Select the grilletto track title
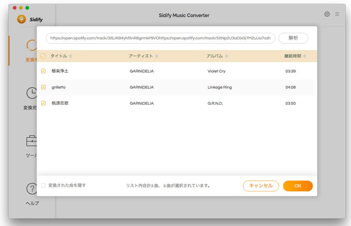Viewport: 351px width, 226px height. 59,87
